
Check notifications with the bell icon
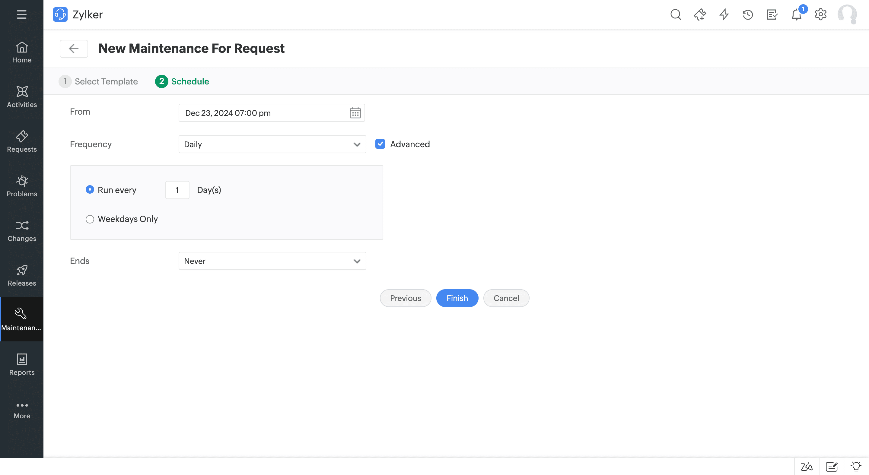click(797, 14)
